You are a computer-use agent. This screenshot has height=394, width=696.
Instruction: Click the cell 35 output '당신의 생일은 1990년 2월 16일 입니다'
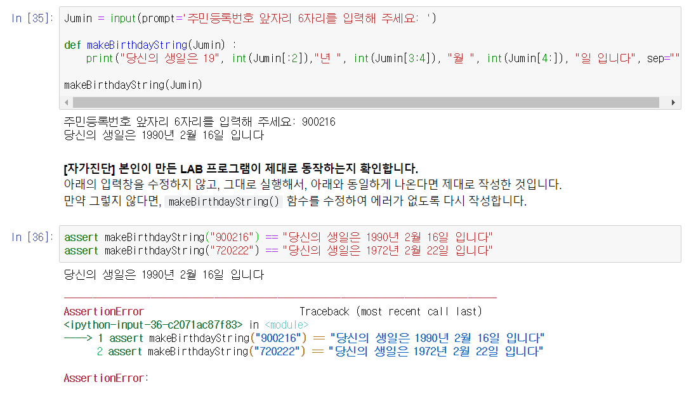pos(164,135)
